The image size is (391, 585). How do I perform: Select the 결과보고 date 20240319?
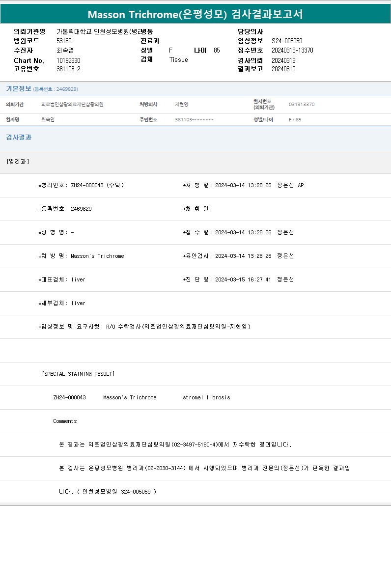tap(283, 69)
